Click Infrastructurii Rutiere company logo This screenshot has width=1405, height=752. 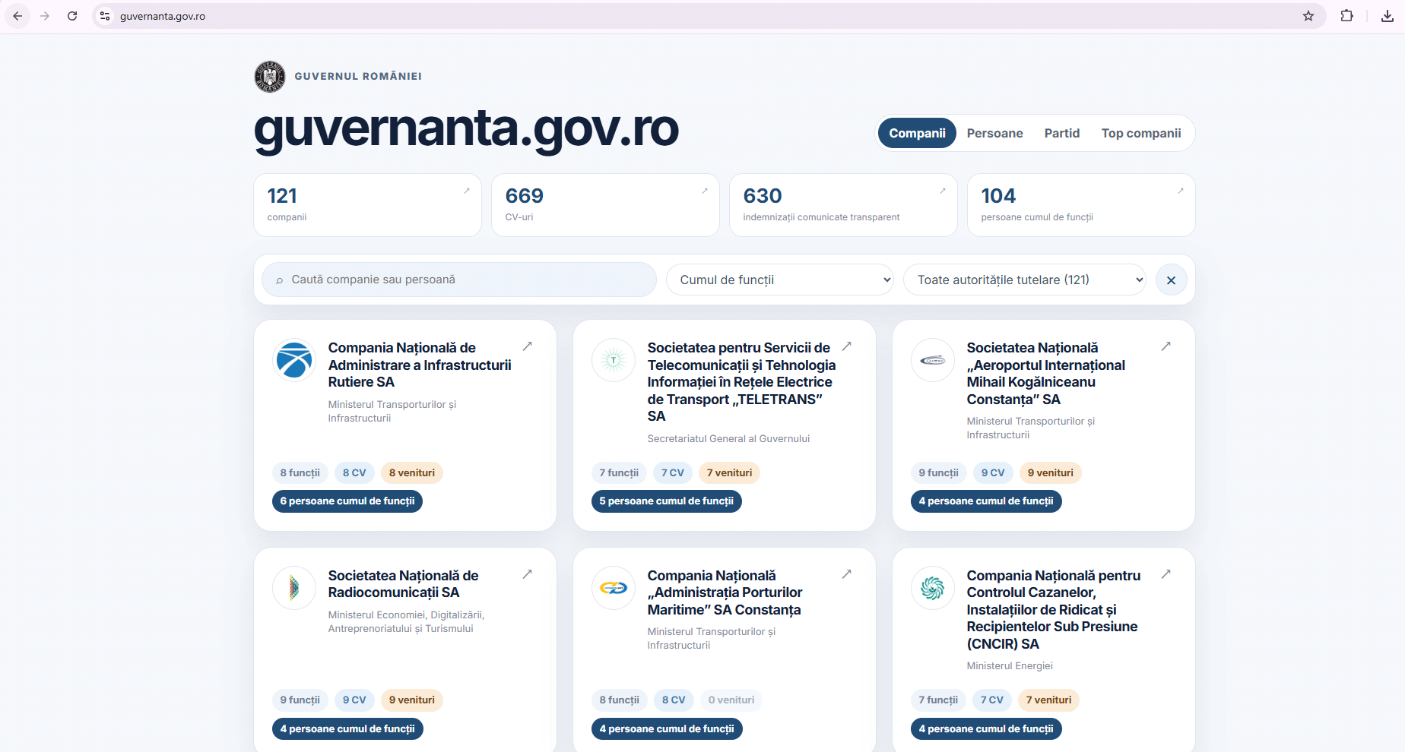294,360
